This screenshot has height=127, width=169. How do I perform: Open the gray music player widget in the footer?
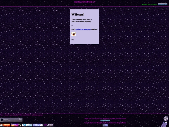tap(11, 120)
